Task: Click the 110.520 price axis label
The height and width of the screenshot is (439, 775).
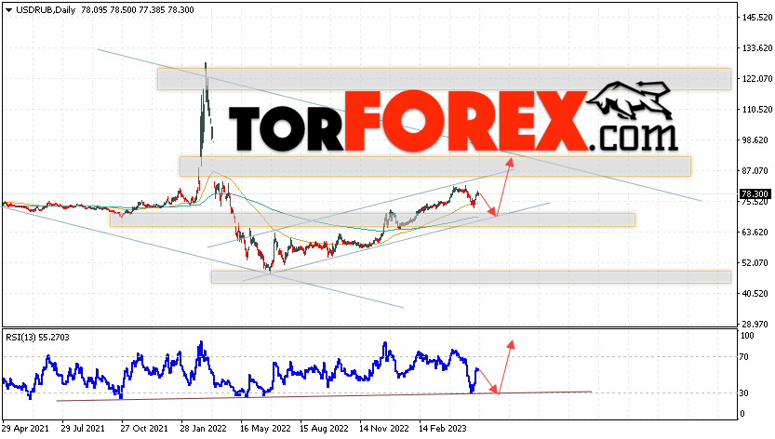Action: coord(757,109)
